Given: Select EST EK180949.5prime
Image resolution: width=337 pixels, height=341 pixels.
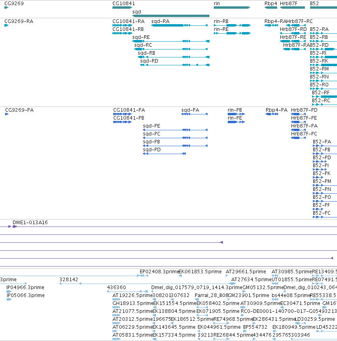Looking at the screenshot, I should pyautogui.click(x=274, y=331).
